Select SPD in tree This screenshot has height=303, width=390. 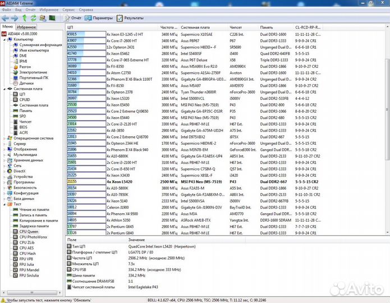[22, 116]
